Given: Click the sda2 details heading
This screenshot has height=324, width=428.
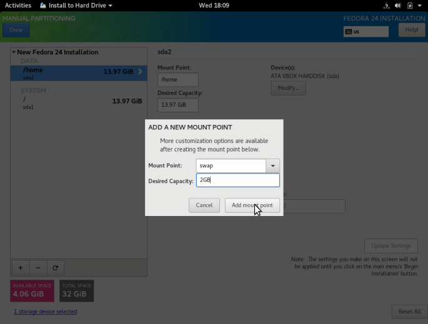Looking at the screenshot, I should (x=164, y=52).
